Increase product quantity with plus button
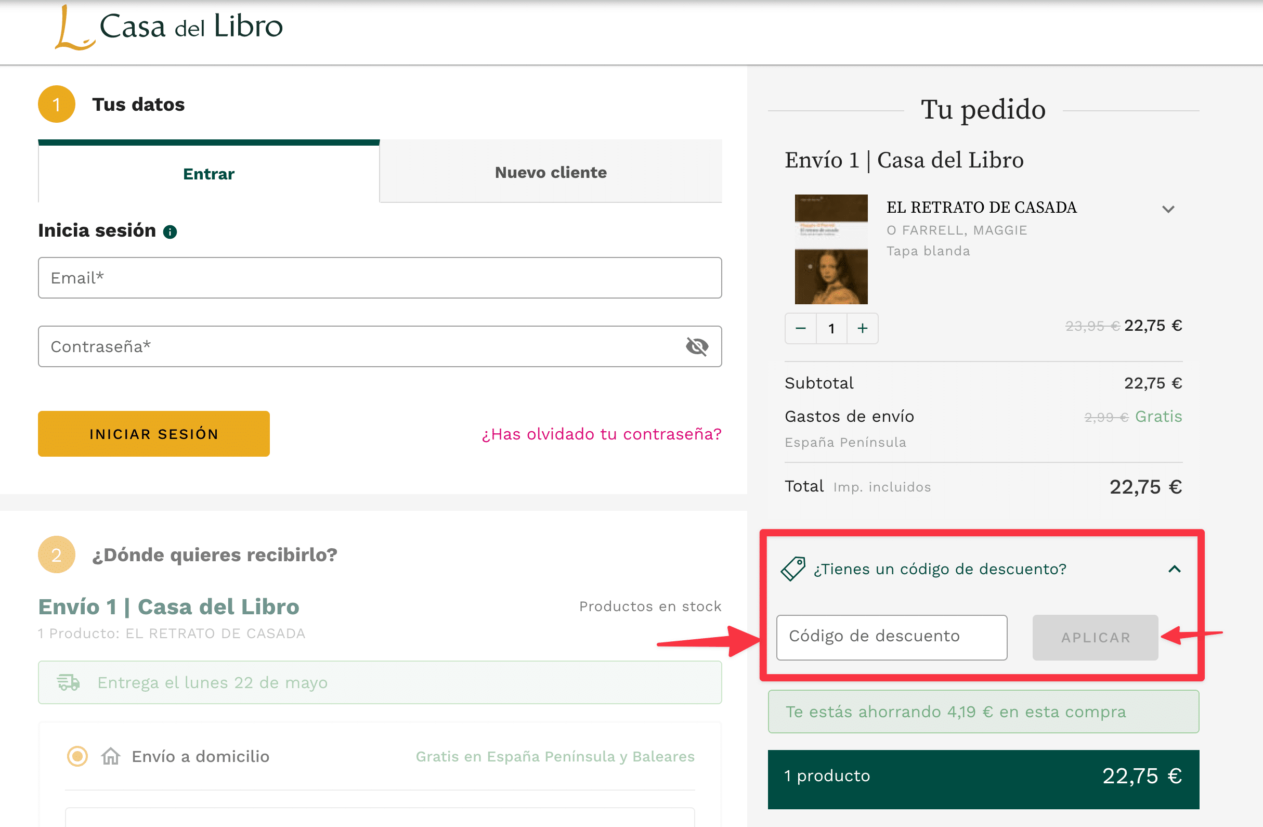Viewport: 1263px width, 827px height. [x=862, y=329]
